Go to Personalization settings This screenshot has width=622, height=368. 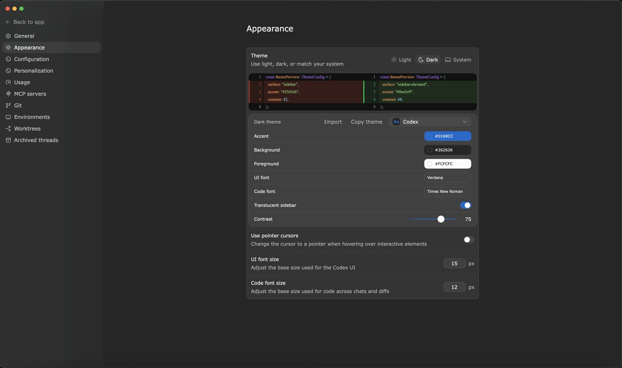pos(51,70)
